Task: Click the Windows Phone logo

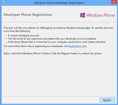Action: pyautogui.click(x=97, y=15)
